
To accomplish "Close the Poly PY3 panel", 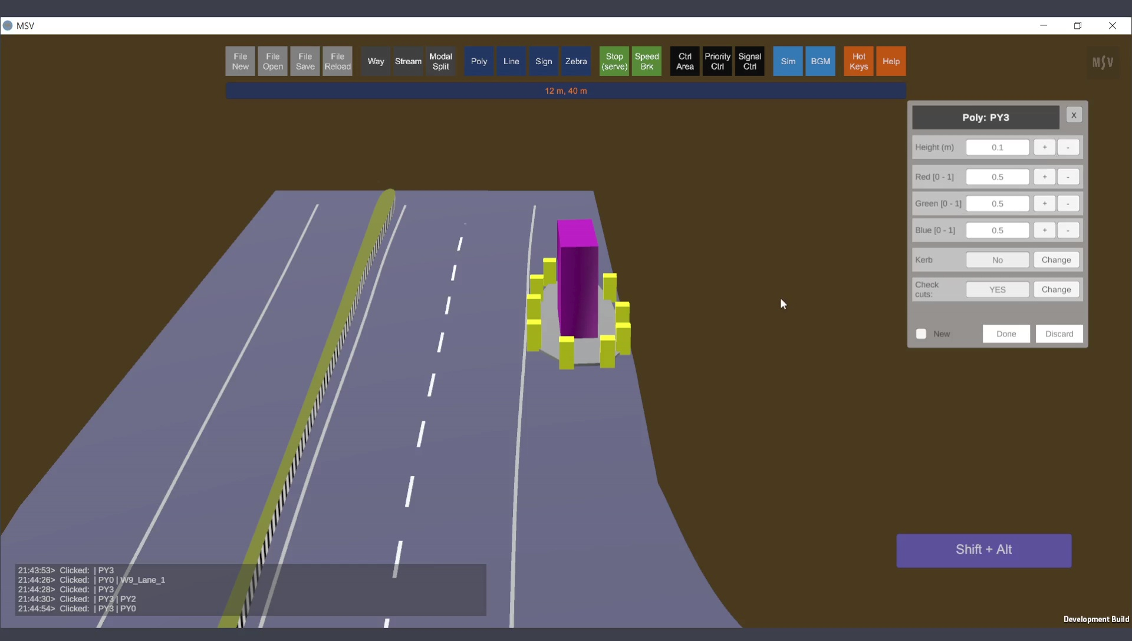I will (1074, 115).
